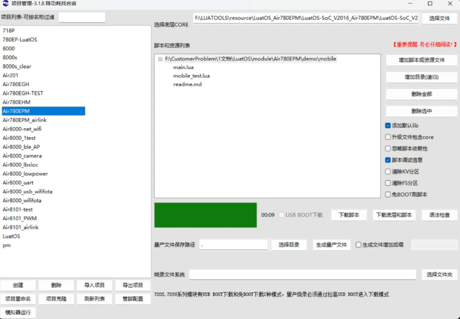Click the app logo icon in title bar
Viewport: 460px width, 319px height.
(6, 3)
